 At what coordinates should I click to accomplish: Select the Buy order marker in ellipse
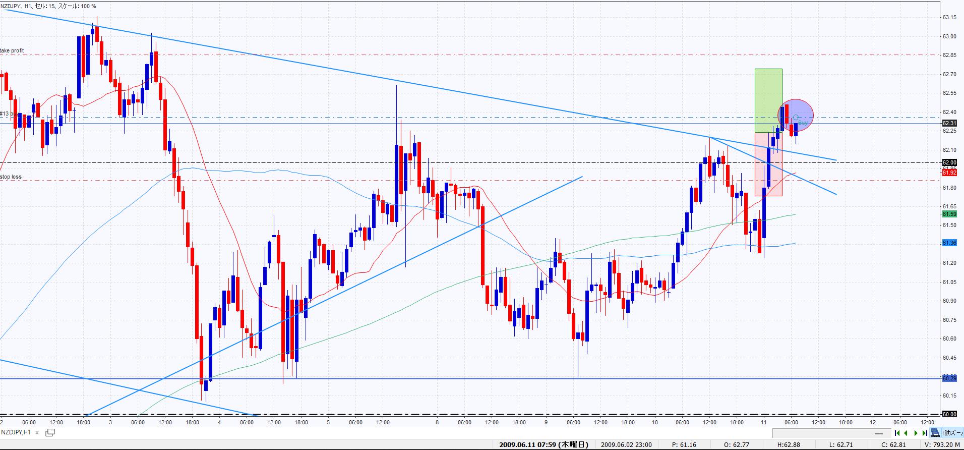[796, 118]
